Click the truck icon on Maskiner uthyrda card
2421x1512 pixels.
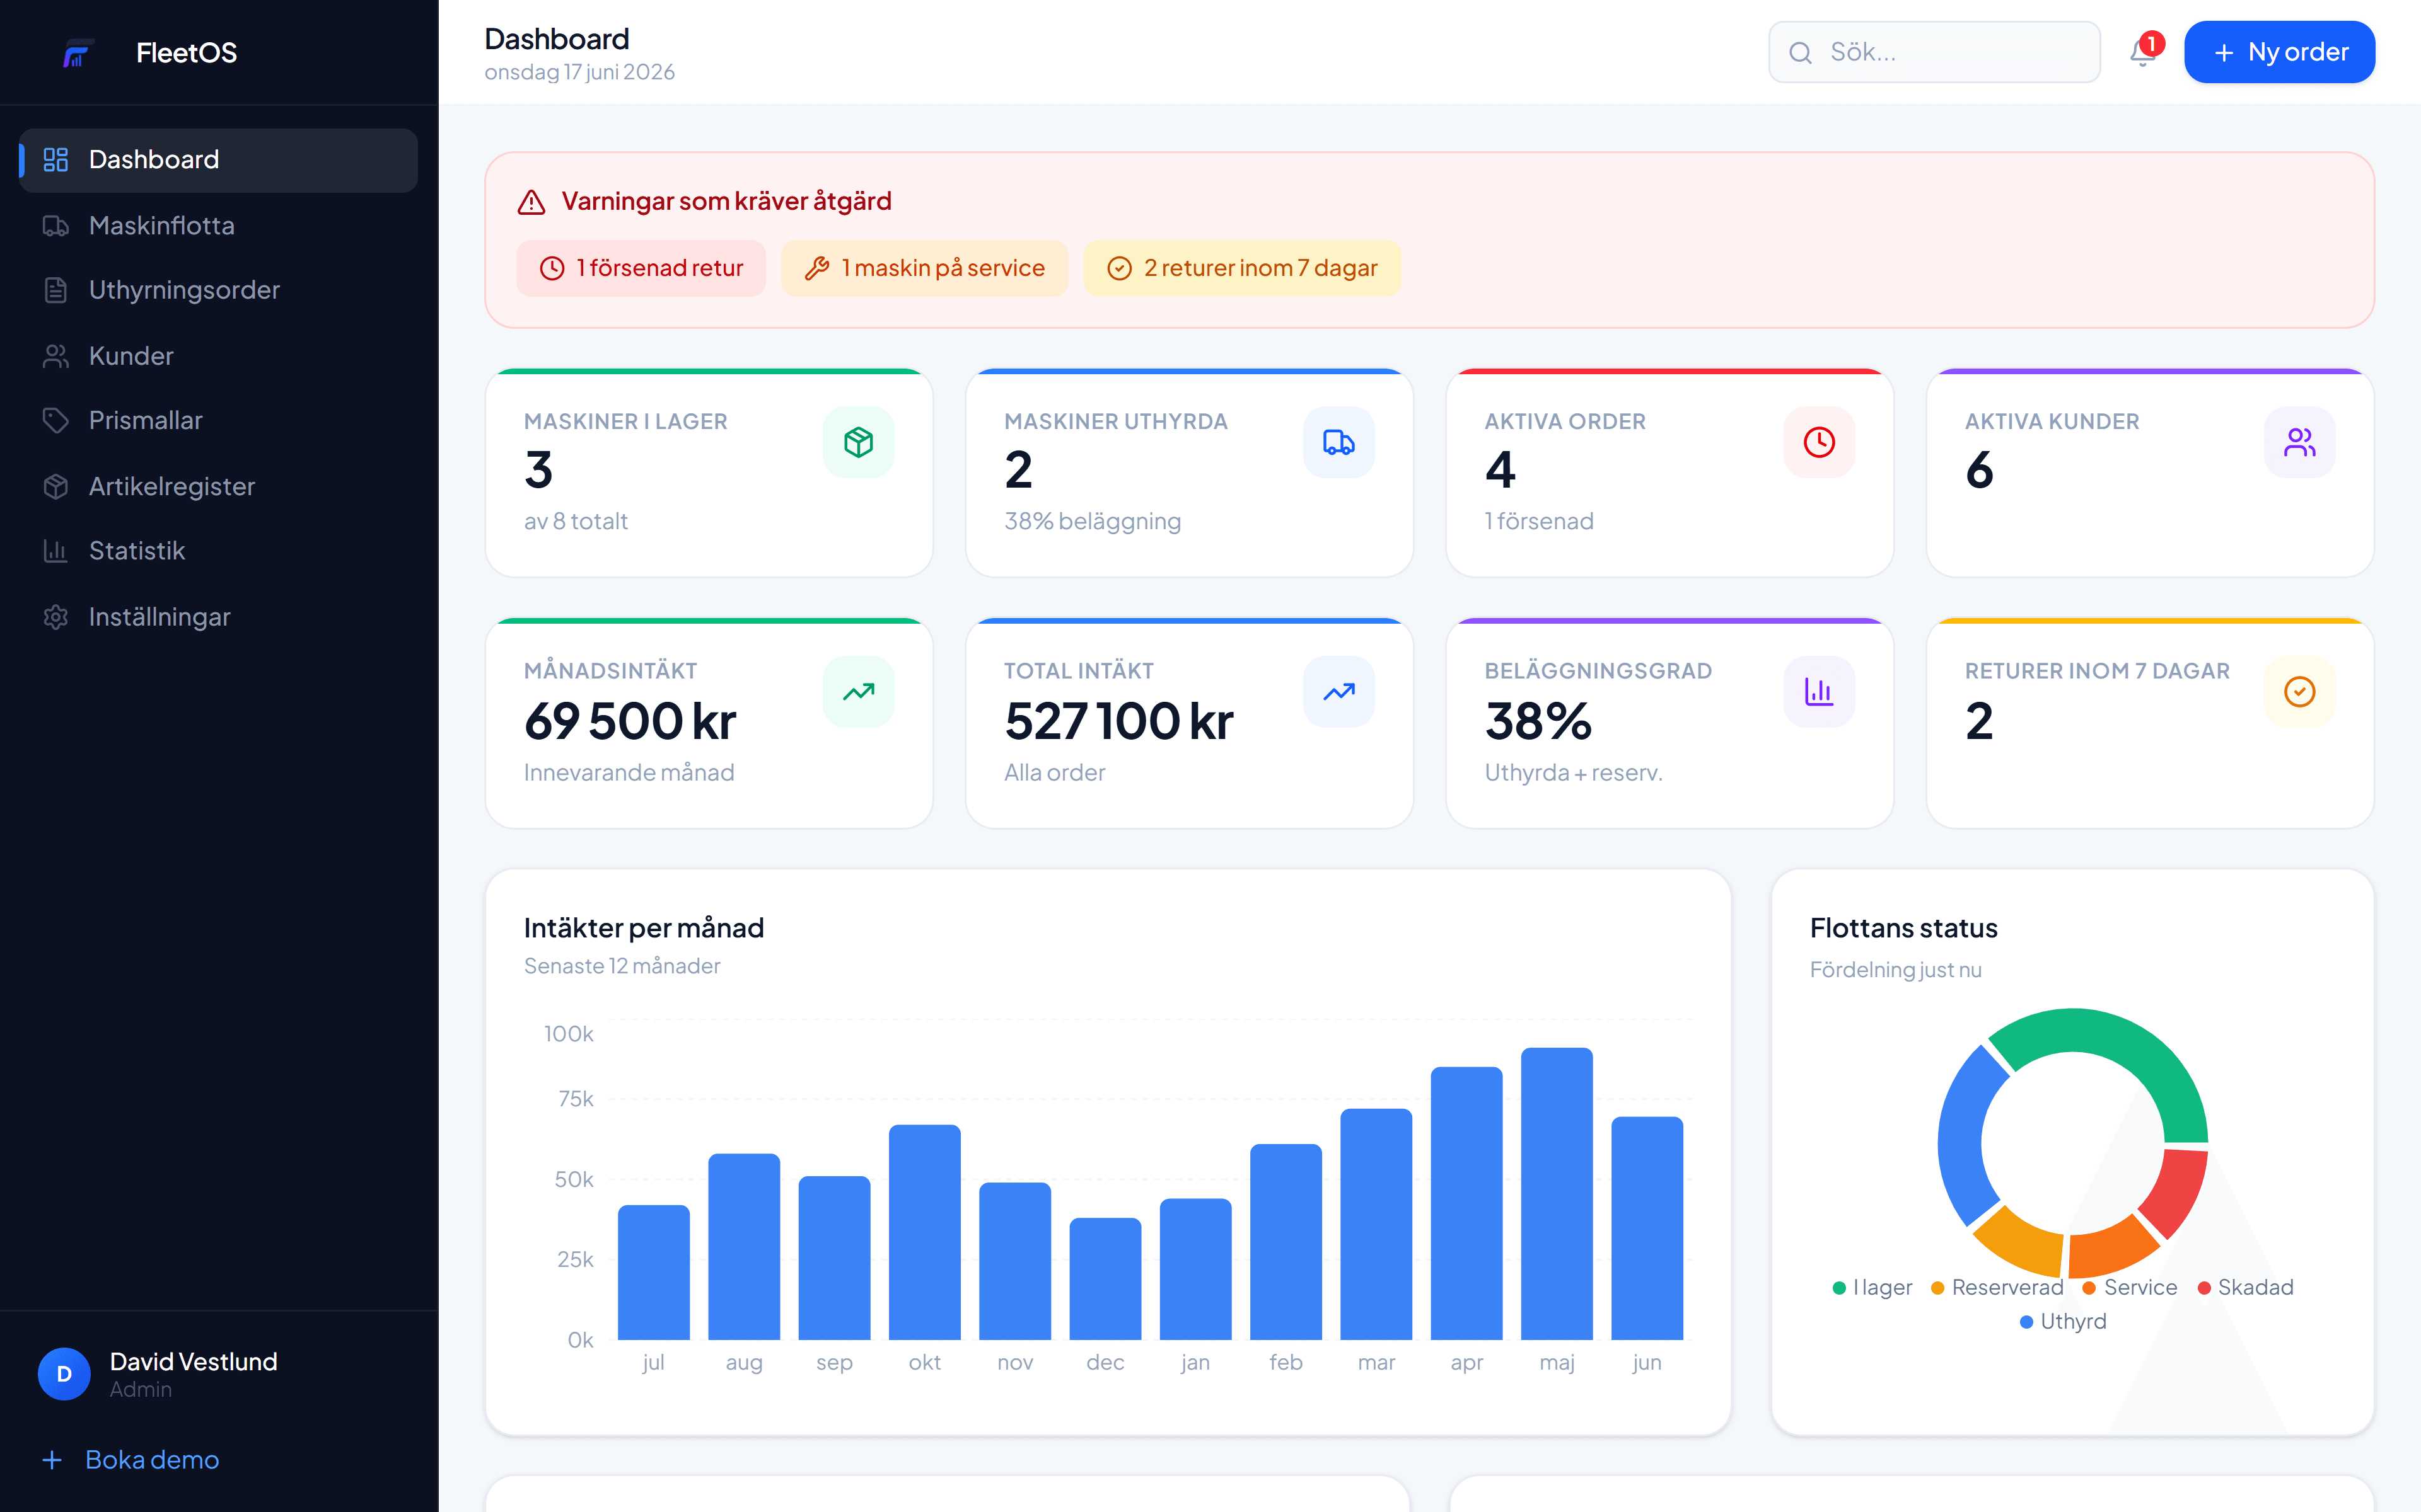tap(1338, 442)
